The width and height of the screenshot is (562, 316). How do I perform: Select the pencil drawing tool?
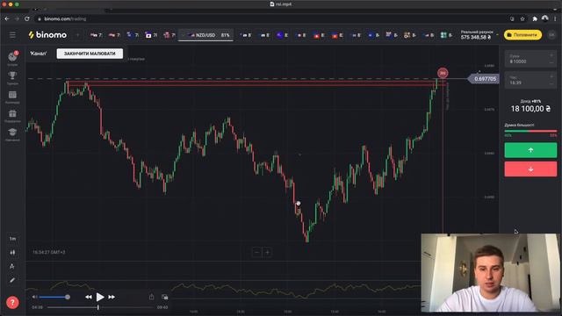pos(12,280)
